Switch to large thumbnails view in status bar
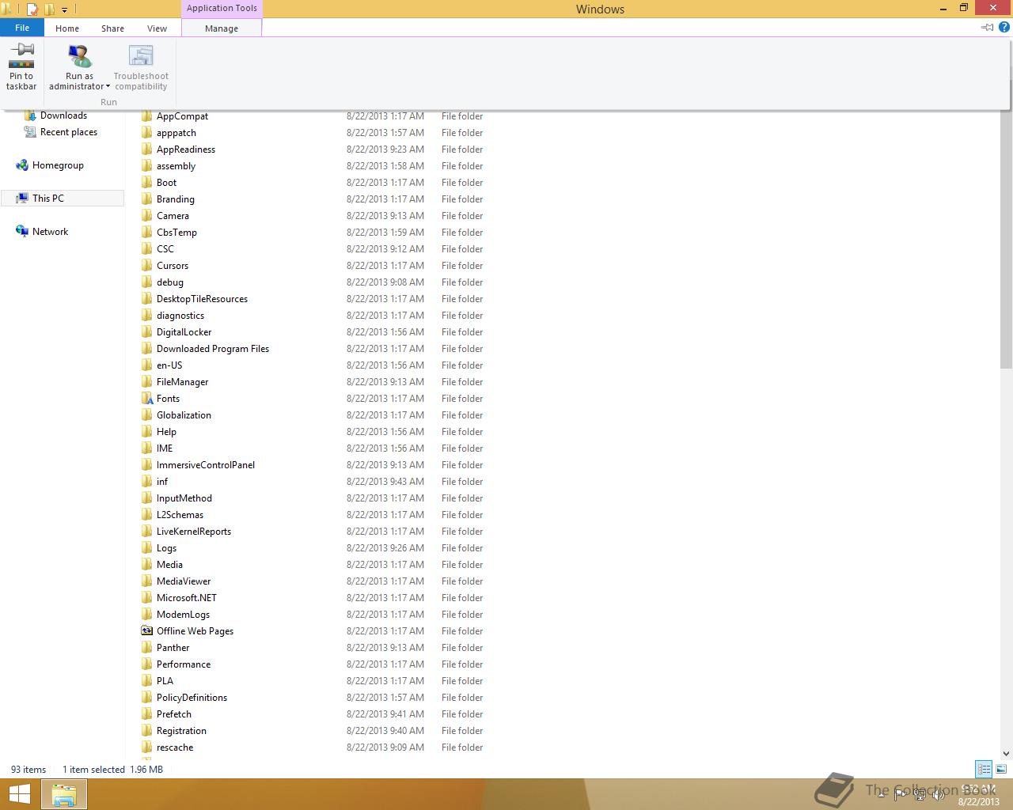 click(1001, 769)
